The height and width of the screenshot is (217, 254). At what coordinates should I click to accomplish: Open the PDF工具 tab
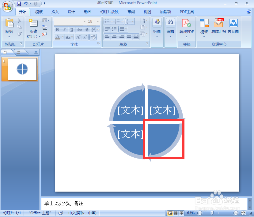[187, 12]
